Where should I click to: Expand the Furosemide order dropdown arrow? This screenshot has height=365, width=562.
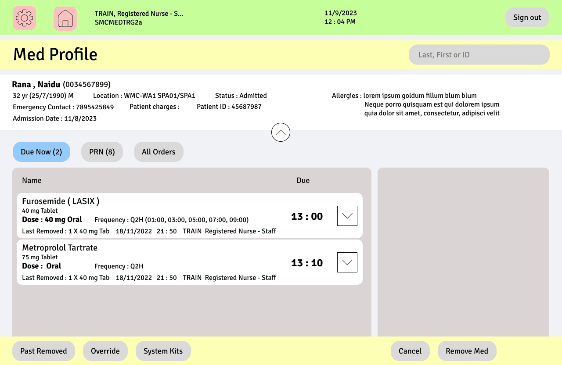tap(347, 216)
